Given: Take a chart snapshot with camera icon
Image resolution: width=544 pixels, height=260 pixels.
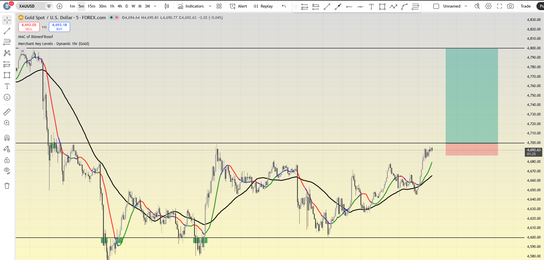Looking at the screenshot, I should pyautogui.click(x=510, y=6).
